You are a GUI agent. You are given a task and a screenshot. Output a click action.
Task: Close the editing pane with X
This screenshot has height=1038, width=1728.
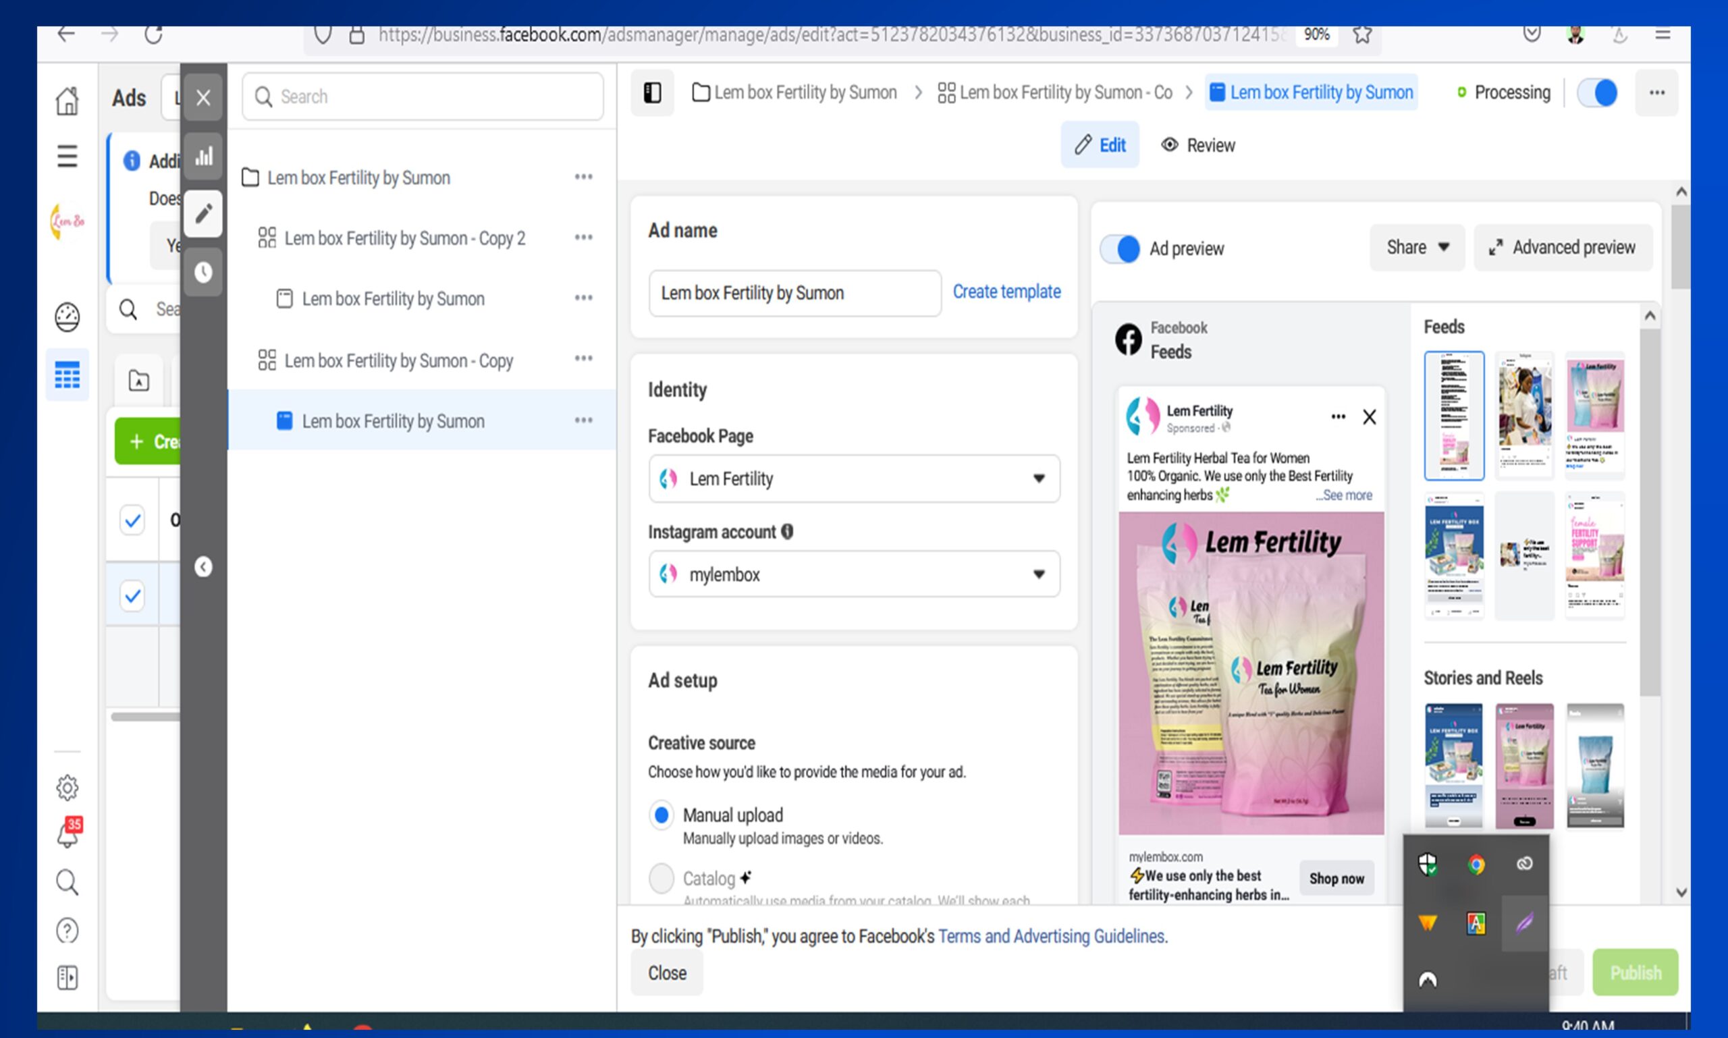[x=204, y=97]
